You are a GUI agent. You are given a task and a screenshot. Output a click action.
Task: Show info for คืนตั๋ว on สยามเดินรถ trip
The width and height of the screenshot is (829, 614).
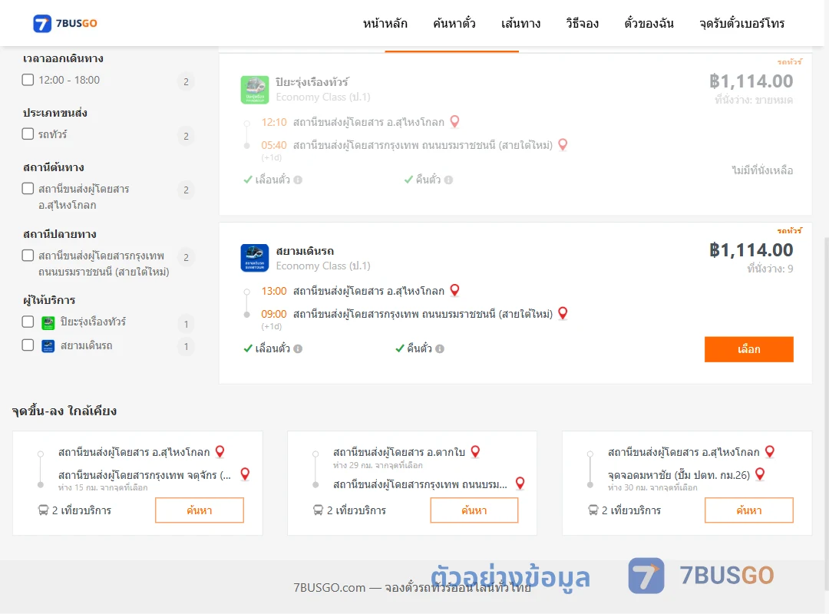tap(440, 348)
